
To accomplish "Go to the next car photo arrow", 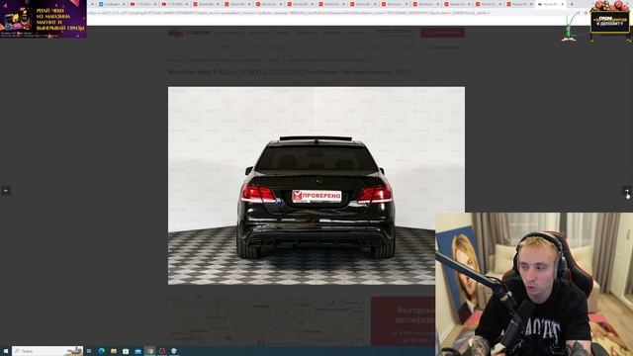I will point(626,190).
